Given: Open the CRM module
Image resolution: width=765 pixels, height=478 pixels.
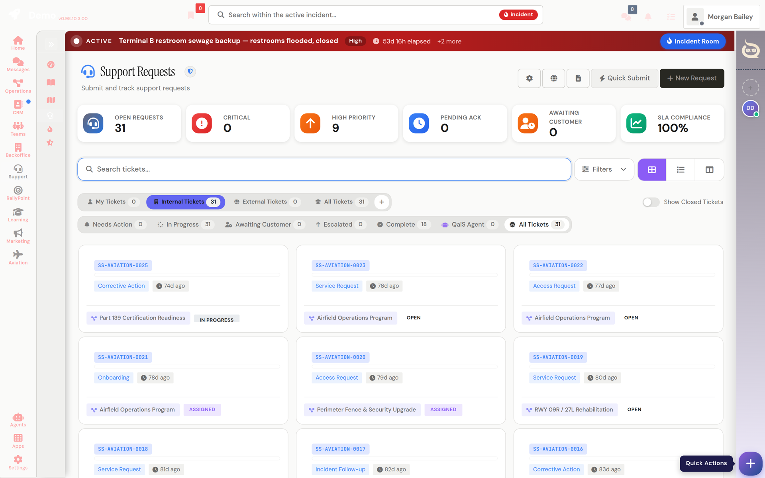Looking at the screenshot, I should (x=18, y=108).
